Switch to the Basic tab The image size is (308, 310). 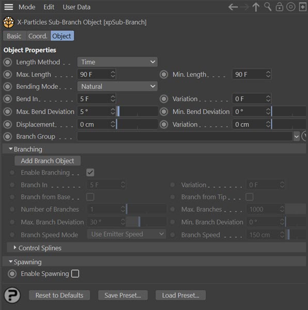click(14, 36)
